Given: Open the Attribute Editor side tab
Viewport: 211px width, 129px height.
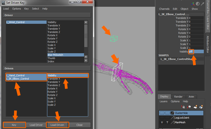Looking at the screenshot, I should tap(208, 44).
